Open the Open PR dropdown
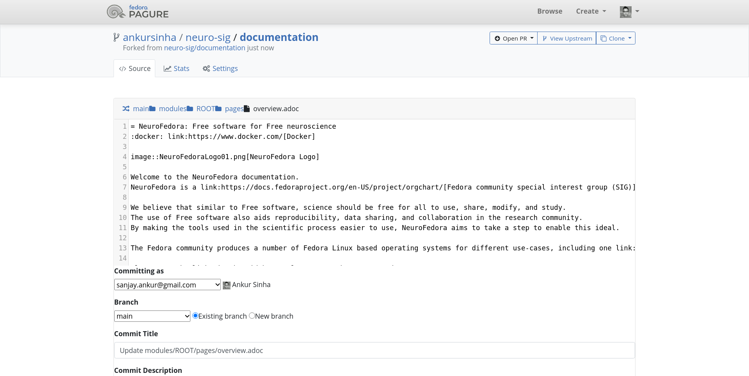Image resolution: width=749 pixels, height=376 pixels. [x=513, y=38]
